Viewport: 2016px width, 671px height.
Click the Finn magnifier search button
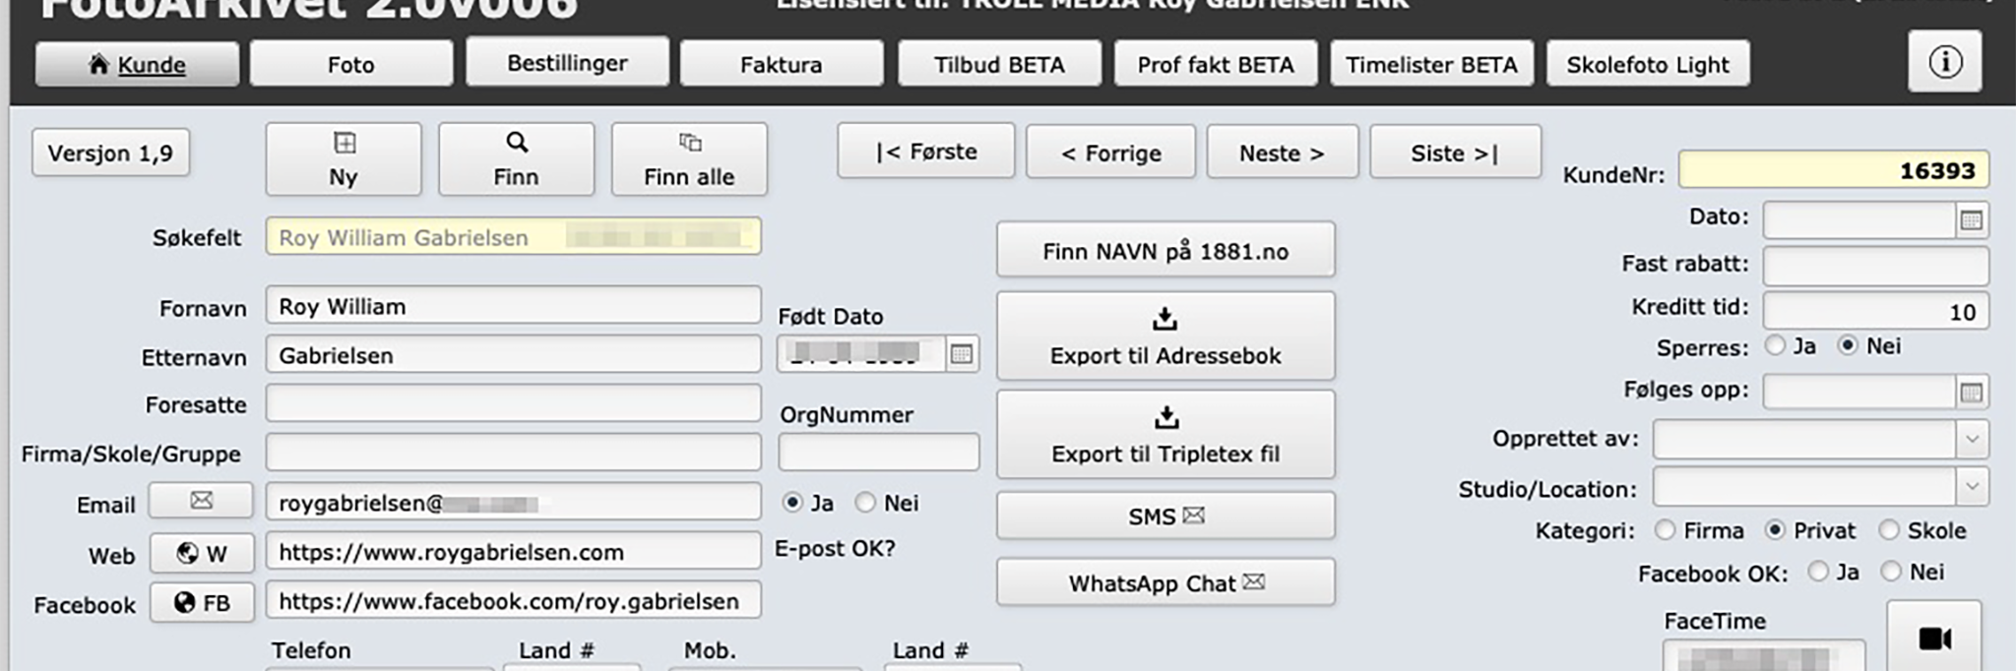[516, 159]
